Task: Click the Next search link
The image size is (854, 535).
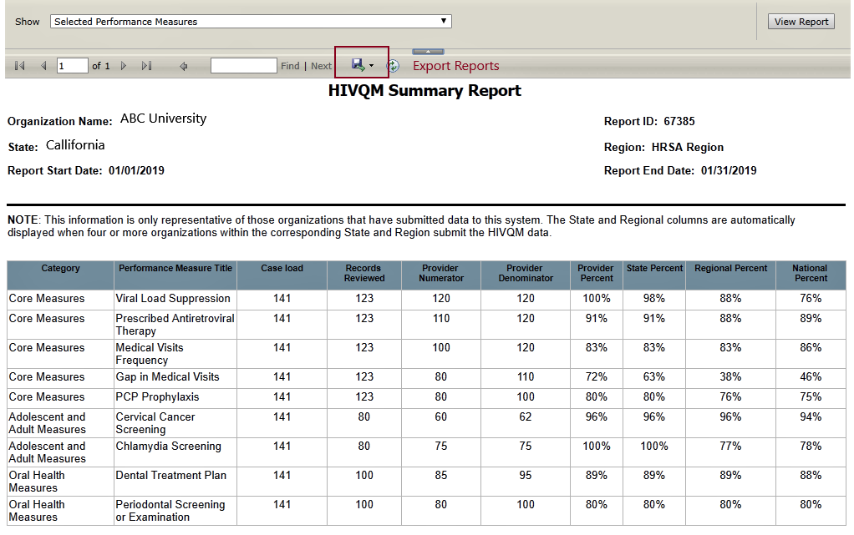Action: tap(321, 66)
